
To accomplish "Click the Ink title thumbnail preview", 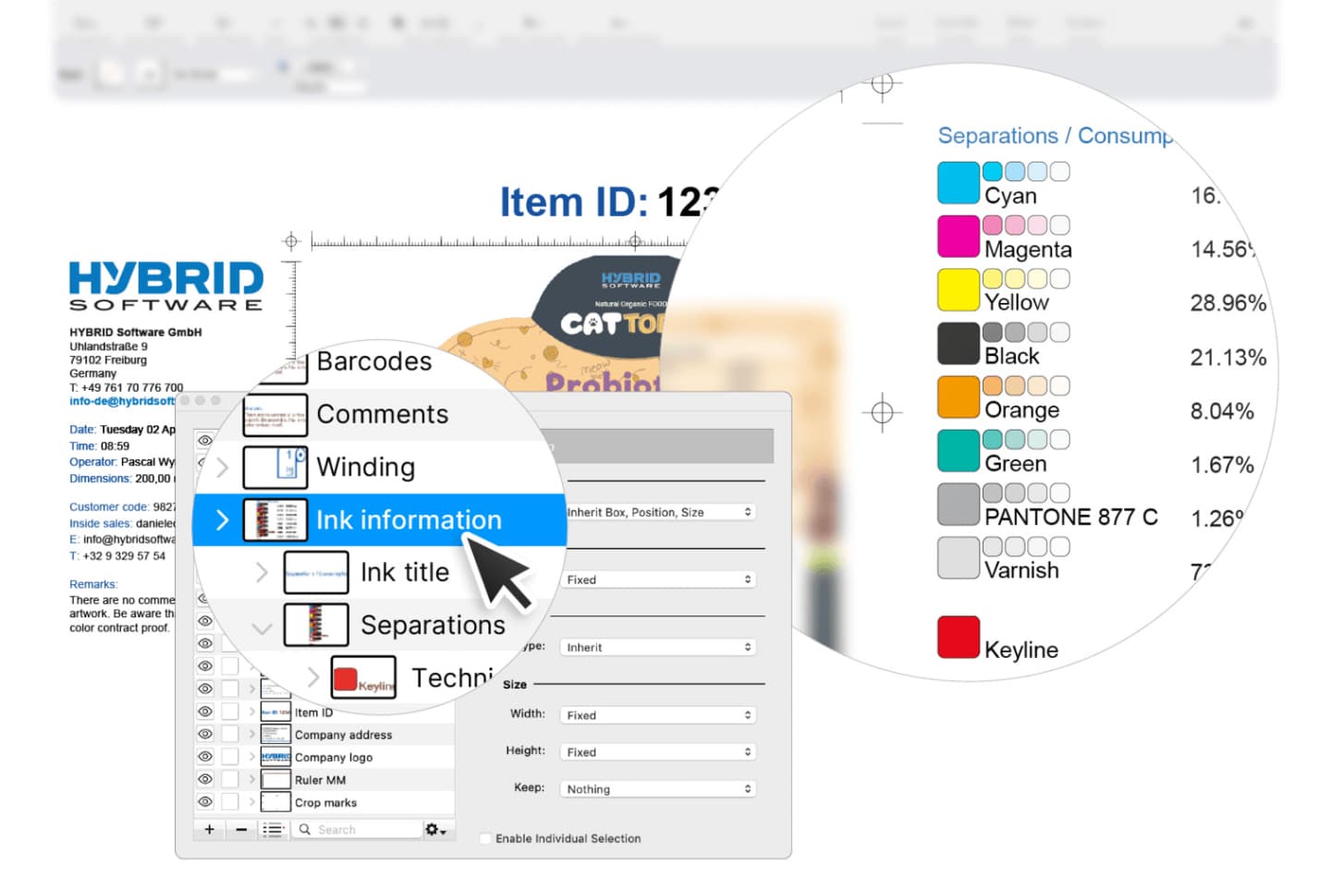I will click(x=316, y=573).
